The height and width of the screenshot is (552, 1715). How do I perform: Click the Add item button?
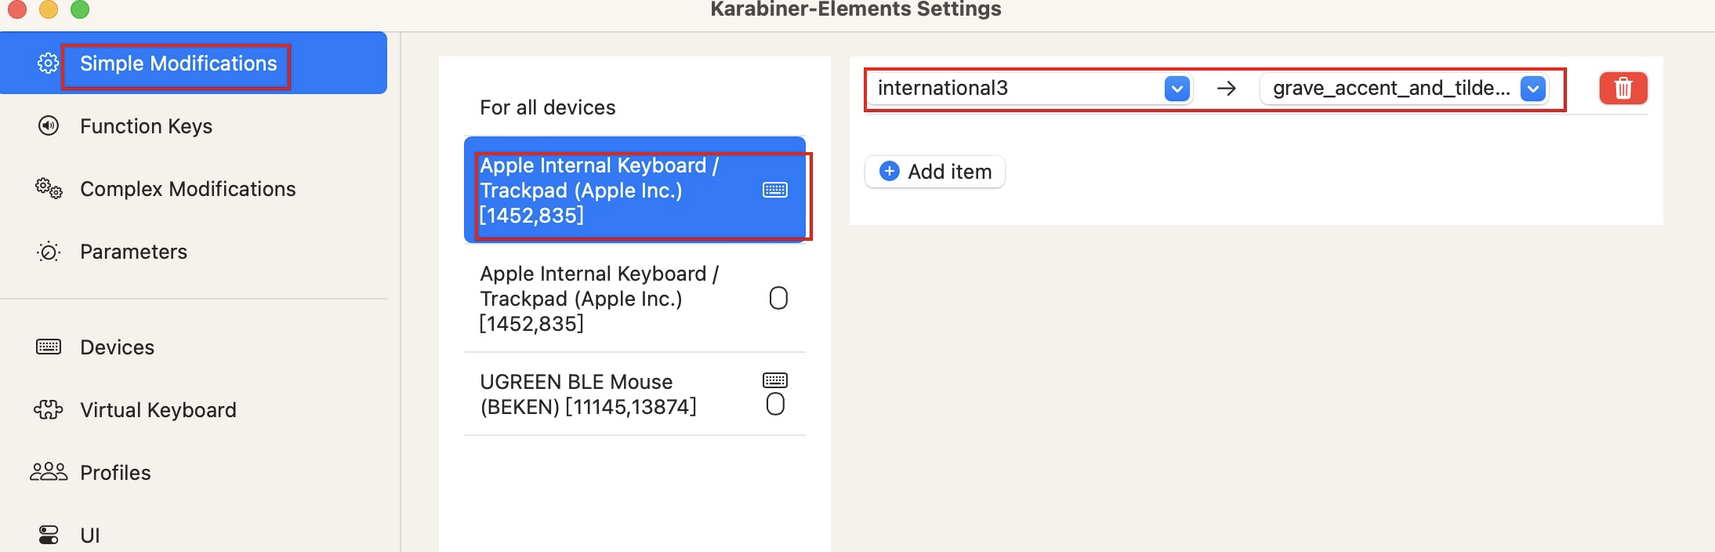935,172
